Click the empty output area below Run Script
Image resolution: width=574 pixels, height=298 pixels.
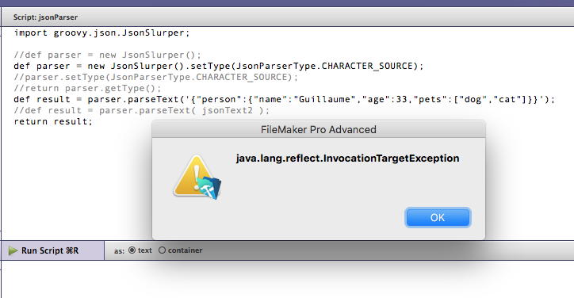click(x=287, y=279)
